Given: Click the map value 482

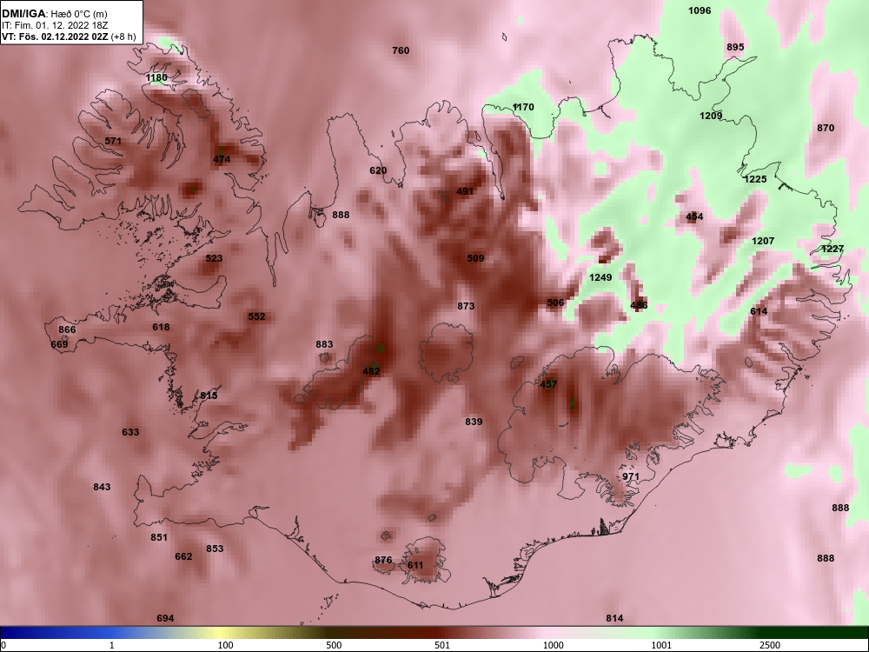Looking at the screenshot, I should coord(371,371).
